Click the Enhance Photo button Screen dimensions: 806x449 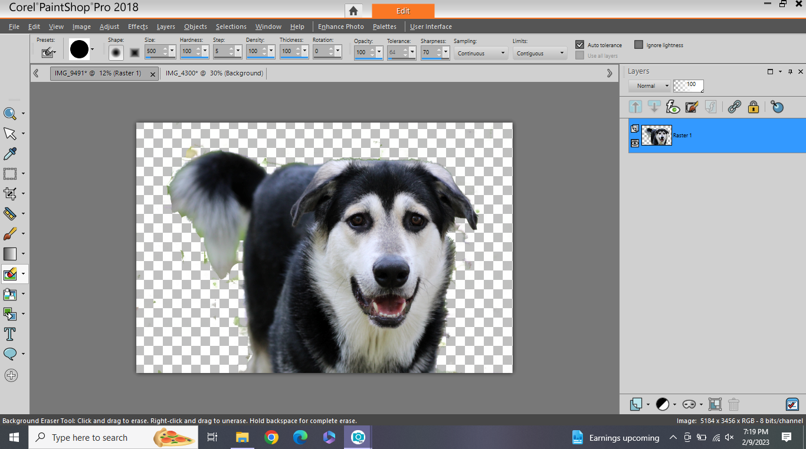click(x=340, y=27)
